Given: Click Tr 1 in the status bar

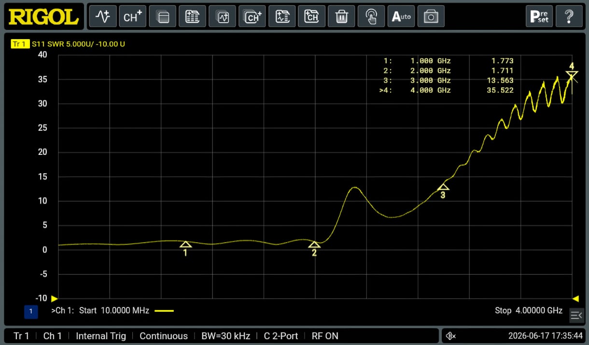Looking at the screenshot, I should click(21, 336).
